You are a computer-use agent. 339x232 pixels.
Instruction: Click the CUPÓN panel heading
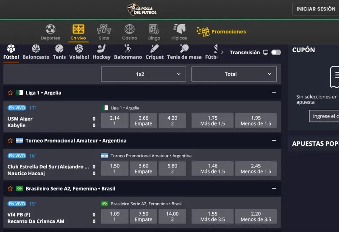[303, 50]
